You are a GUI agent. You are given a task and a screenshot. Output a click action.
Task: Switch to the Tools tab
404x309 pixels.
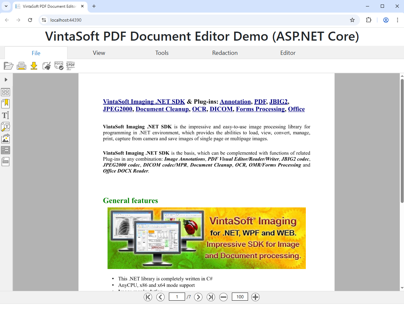click(162, 53)
